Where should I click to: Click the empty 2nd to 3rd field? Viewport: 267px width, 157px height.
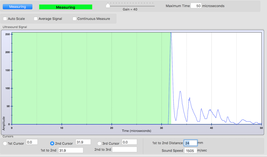click(124, 150)
